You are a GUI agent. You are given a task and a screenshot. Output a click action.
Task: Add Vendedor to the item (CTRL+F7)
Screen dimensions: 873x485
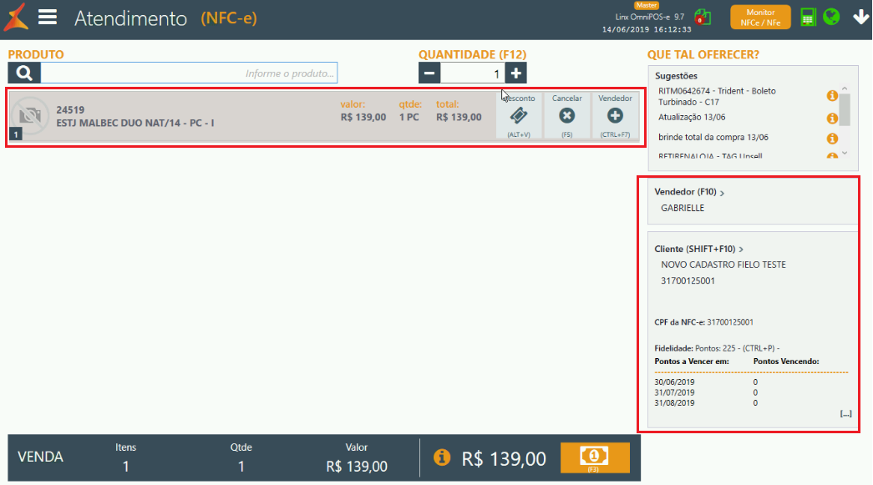(x=615, y=116)
